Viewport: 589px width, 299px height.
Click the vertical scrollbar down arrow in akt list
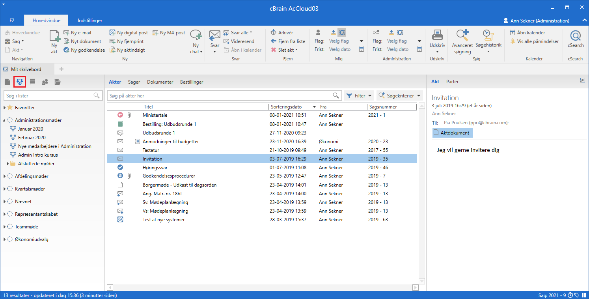pos(422,281)
